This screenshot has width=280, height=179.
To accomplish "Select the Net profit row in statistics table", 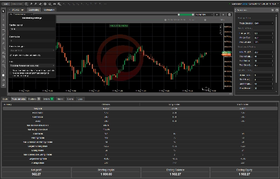I will (140, 108).
